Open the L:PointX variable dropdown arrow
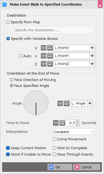This screenshot has height=174, width=104. 92,48
